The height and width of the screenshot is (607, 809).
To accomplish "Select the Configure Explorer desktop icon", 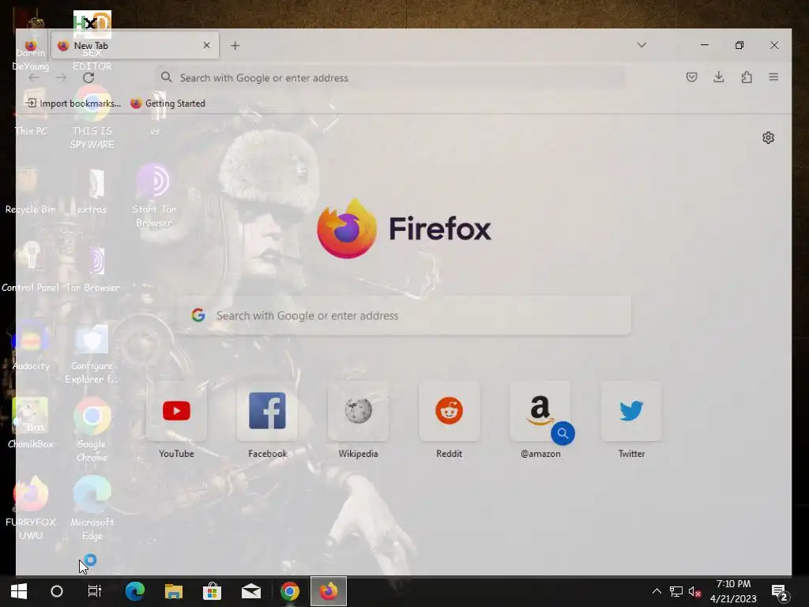I will pyautogui.click(x=92, y=355).
